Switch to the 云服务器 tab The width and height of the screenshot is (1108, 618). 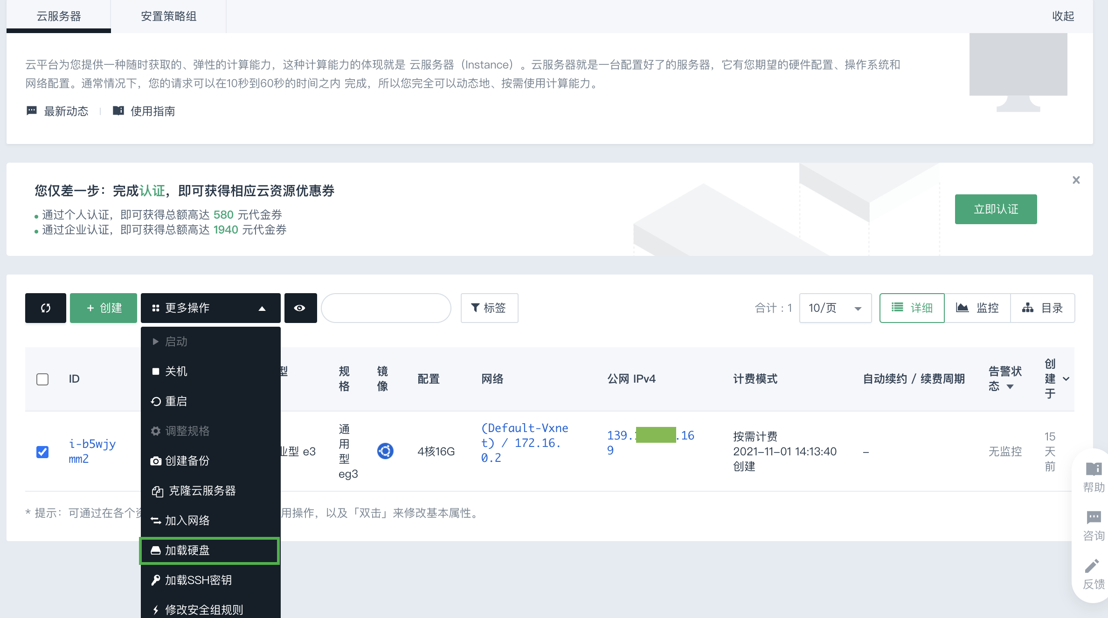59,16
